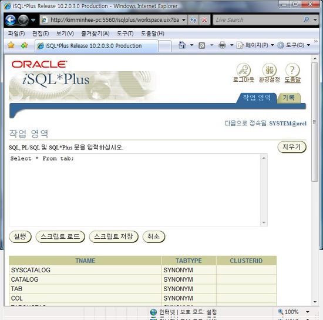Click the 실행 execute button
The image size is (323, 320).
[x=20, y=236]
